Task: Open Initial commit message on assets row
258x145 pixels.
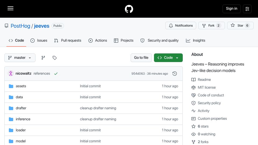Action: pyautogui.click(x=90, y=86)
